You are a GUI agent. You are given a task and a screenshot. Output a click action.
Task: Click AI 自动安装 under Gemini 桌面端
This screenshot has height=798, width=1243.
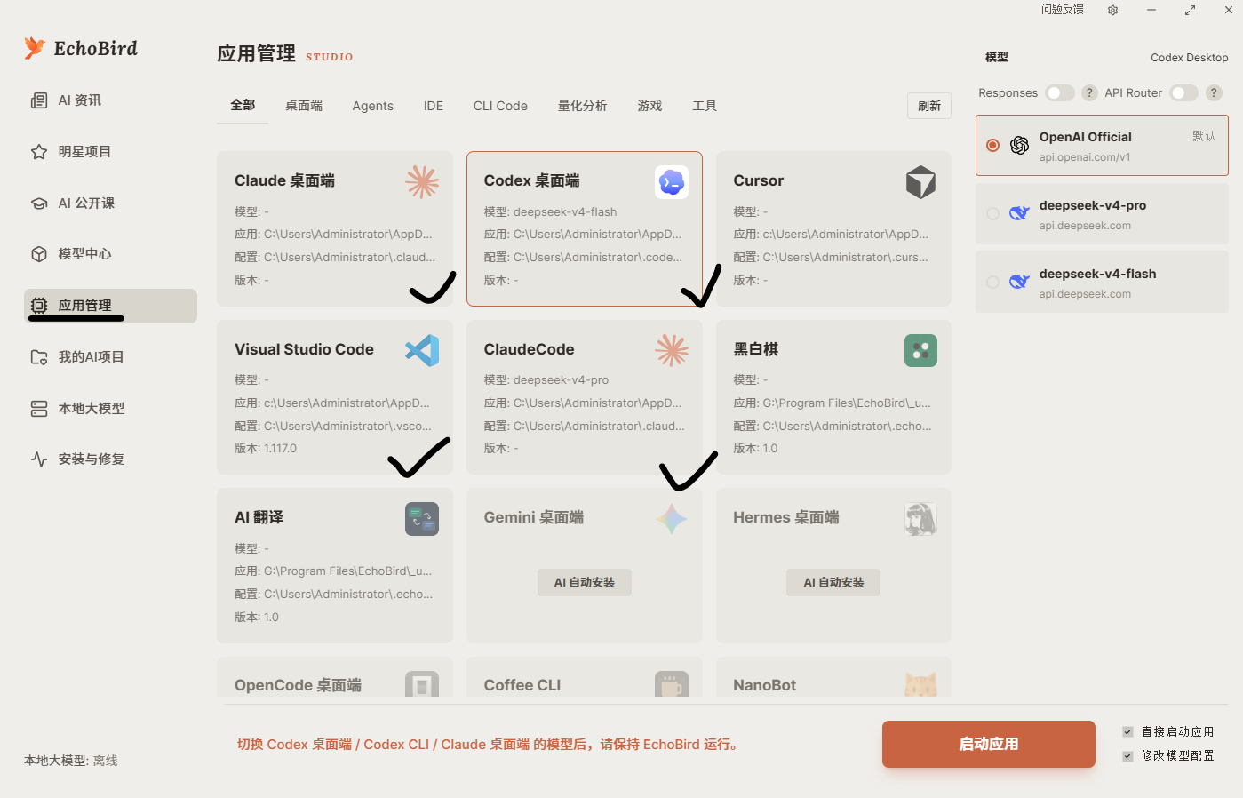[x=585, y=583]
